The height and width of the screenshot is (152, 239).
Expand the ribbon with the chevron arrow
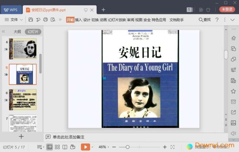[x=233, y=20]
